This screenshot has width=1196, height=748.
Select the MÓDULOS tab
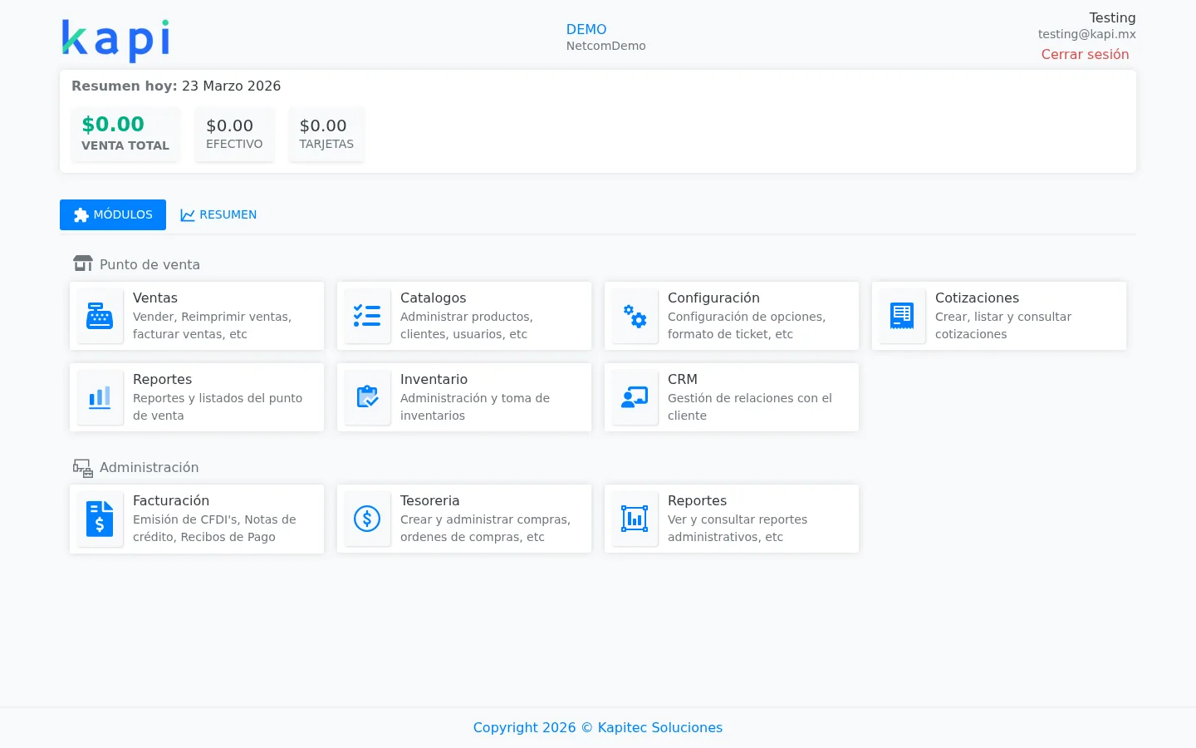[113, 214]
